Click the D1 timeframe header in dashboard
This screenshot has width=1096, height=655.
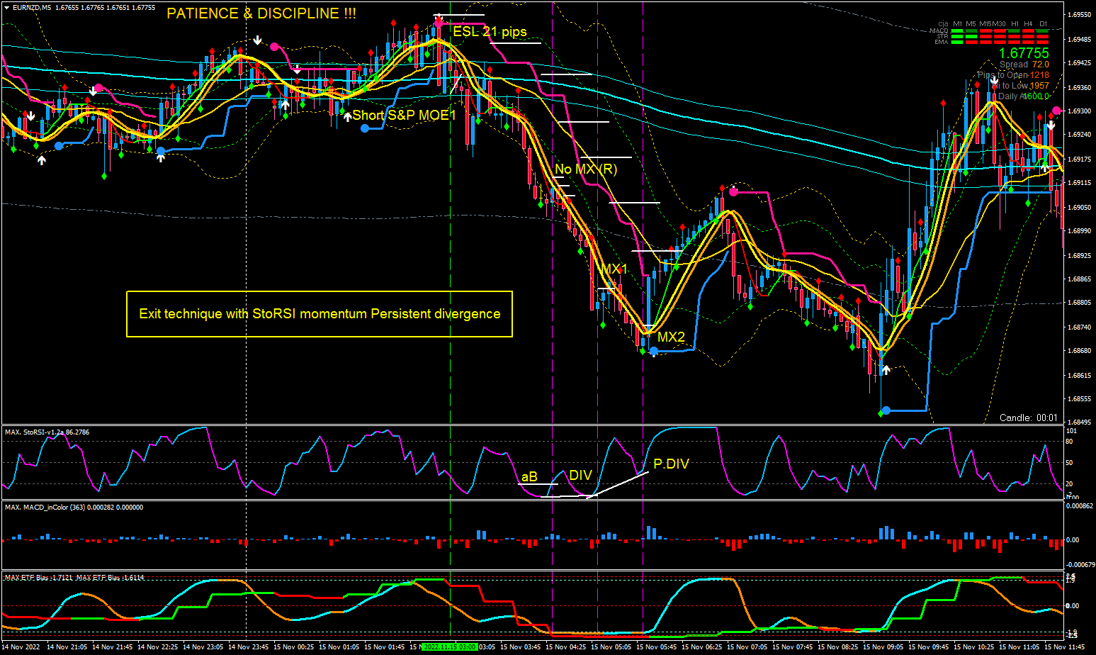pos(1043,24)
